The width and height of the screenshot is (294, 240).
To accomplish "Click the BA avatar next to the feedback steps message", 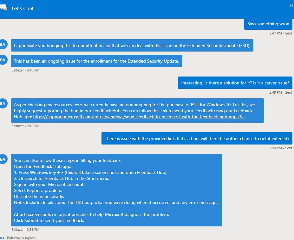I will (3, 159).
